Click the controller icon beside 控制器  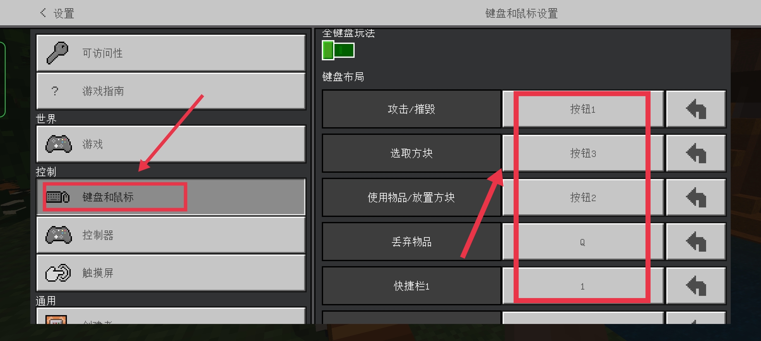(59, 235)
